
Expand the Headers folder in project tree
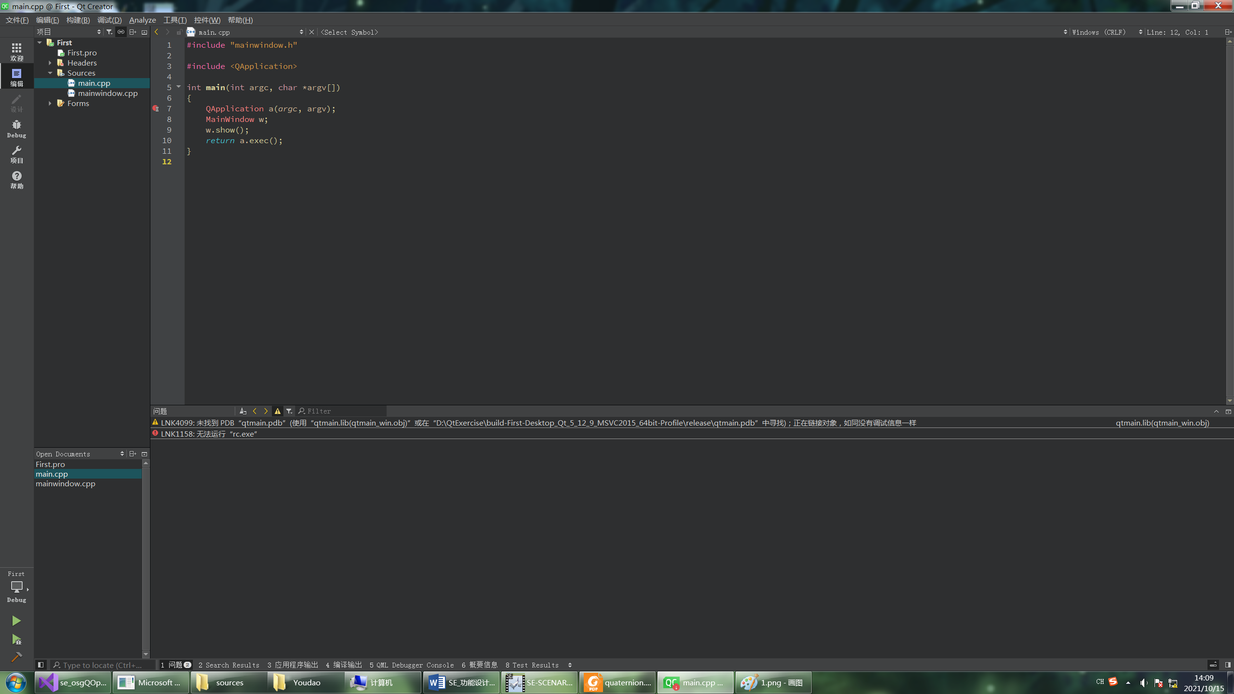click(49, 63)
